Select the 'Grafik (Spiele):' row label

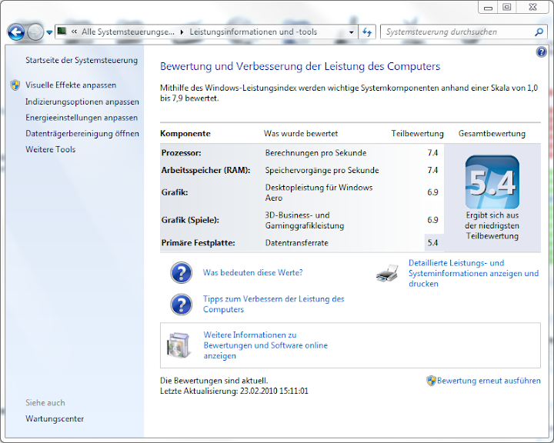(190, 220)
